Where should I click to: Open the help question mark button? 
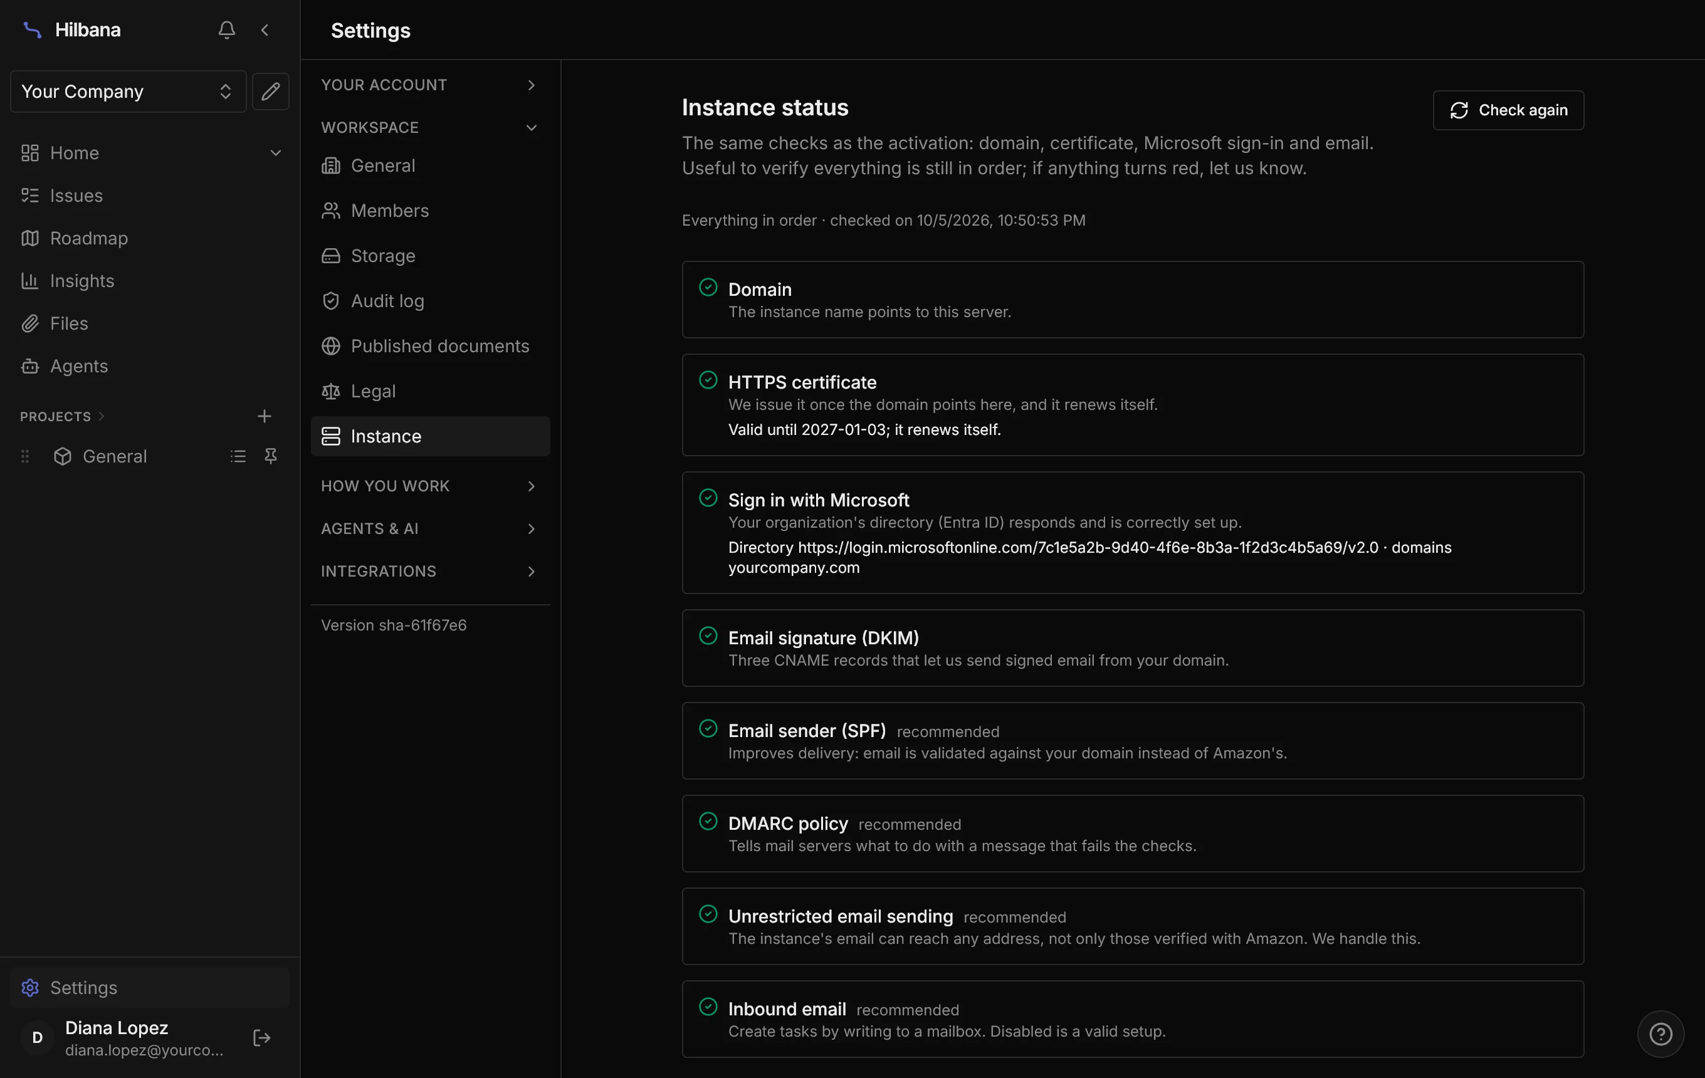(1660, 1034)
